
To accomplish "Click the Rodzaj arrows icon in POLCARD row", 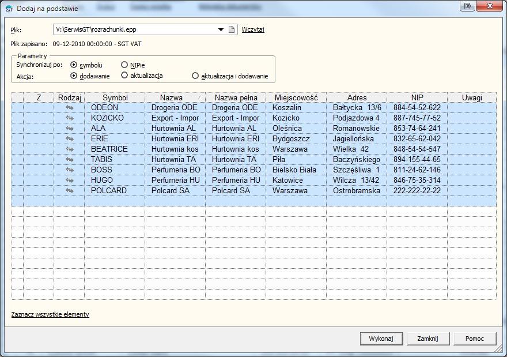I will [x=70, y=190].
